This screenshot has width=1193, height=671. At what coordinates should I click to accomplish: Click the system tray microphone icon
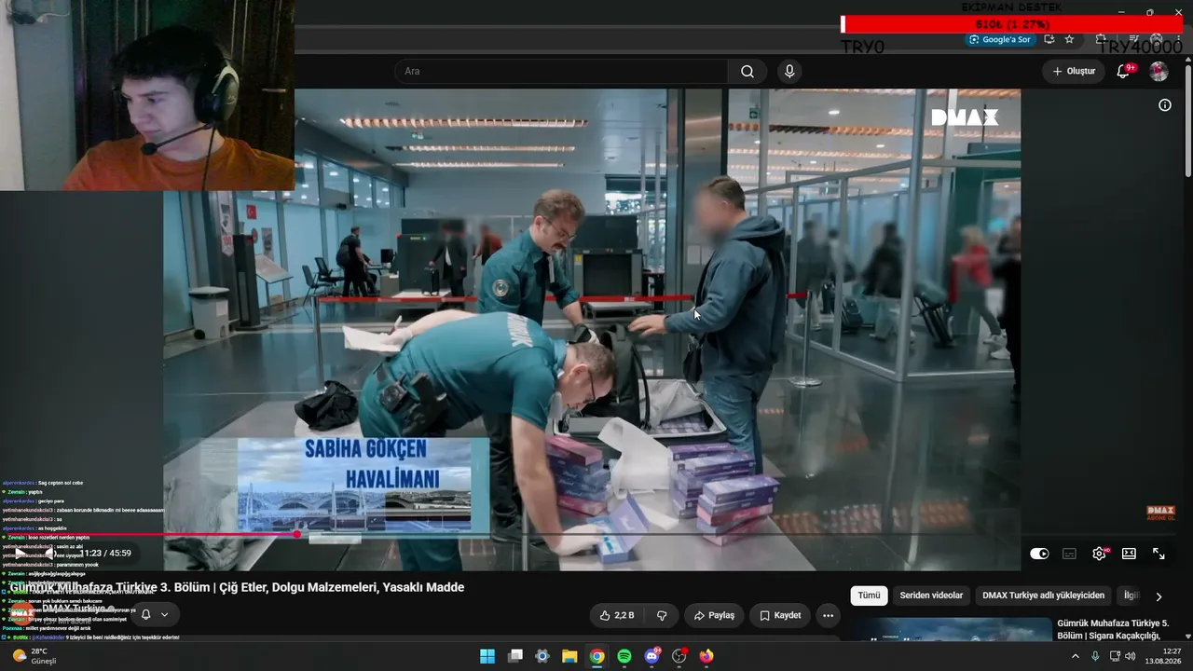[x=1095, y=656]
